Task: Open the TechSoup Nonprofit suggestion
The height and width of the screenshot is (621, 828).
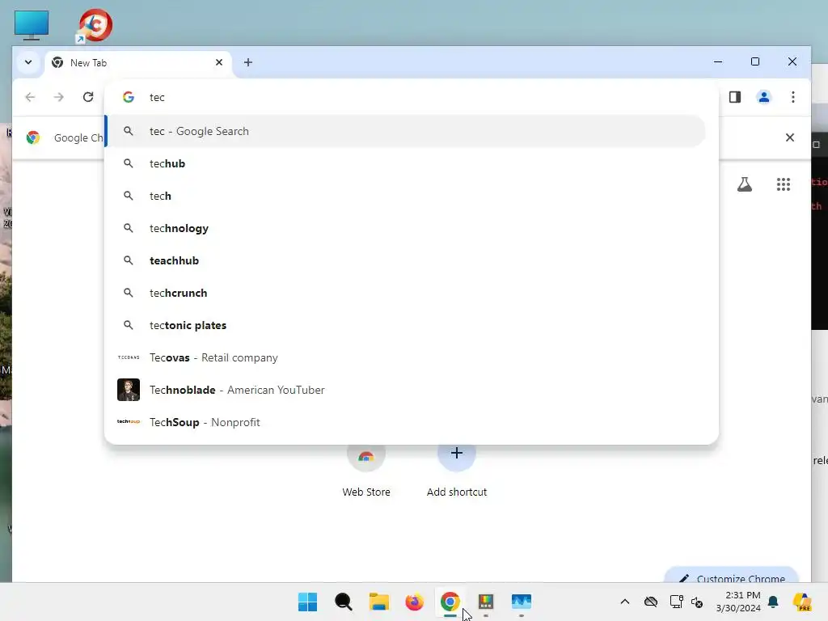Action: [406, 422]
